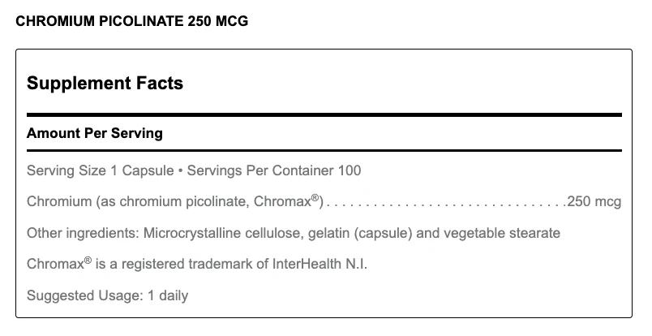Image resolution: width=652 pixels, height=336 pixels.
Task: Click gelatin (capsule) text
Action: tap(360, 233)
